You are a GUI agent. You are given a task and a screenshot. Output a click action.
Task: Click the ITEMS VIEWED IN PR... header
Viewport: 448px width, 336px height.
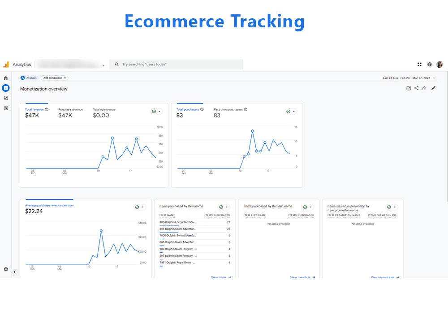point(383,215)
